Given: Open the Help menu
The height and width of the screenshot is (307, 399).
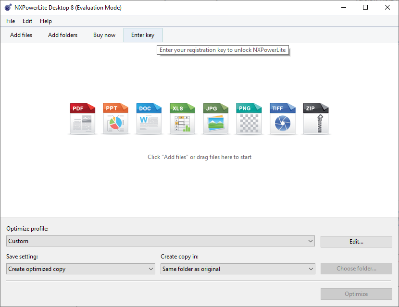Looking at the screenshot, I should [46, 21].
